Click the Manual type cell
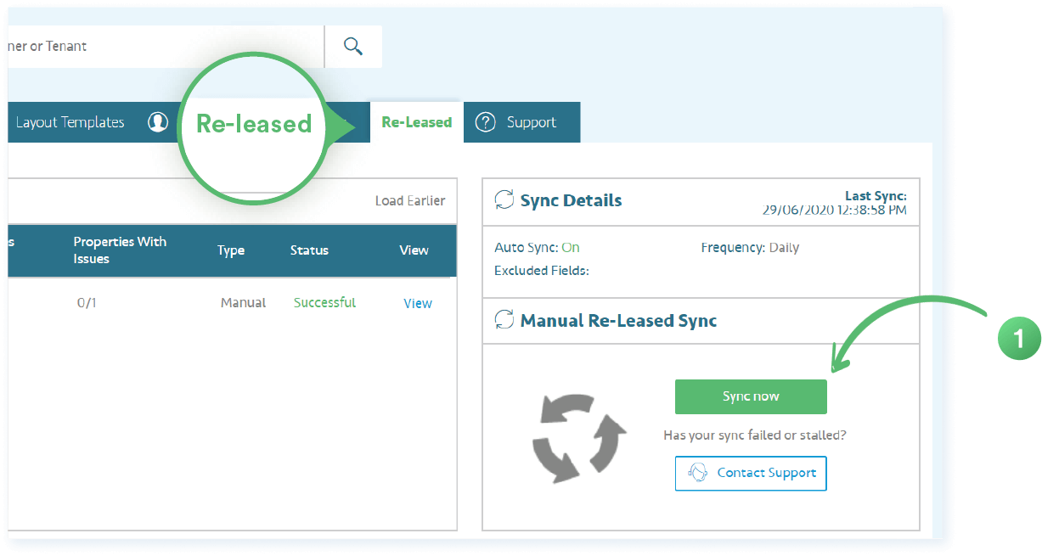Viewport: 1042px width, 556px height. [243, 302]
